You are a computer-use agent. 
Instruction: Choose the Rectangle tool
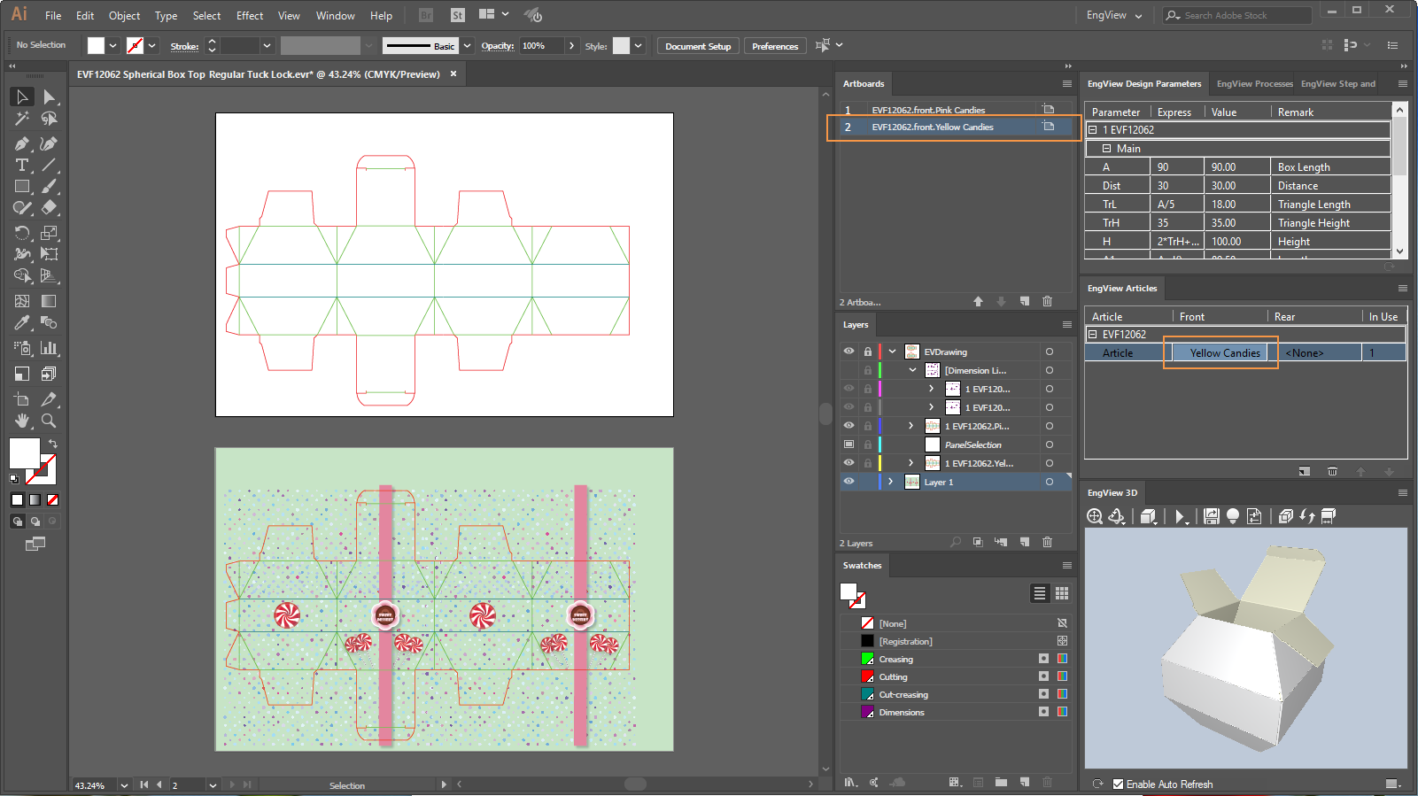pos(21,187)
